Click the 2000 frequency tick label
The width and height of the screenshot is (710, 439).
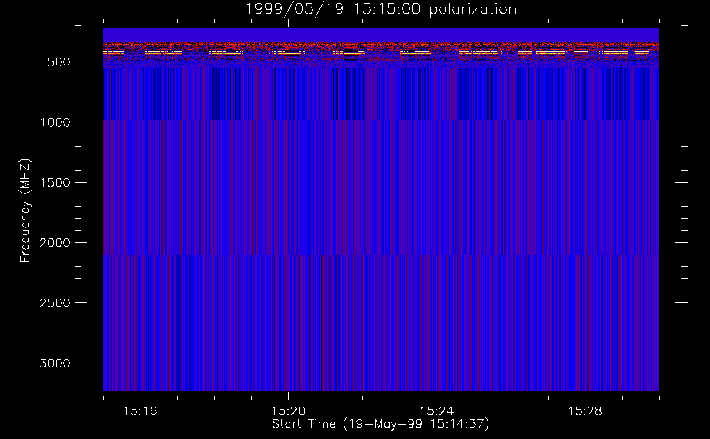[x=55, y=243]
